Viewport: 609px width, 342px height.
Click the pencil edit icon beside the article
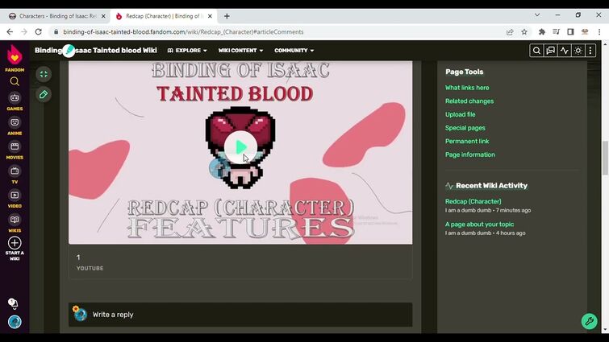point(44,94)
